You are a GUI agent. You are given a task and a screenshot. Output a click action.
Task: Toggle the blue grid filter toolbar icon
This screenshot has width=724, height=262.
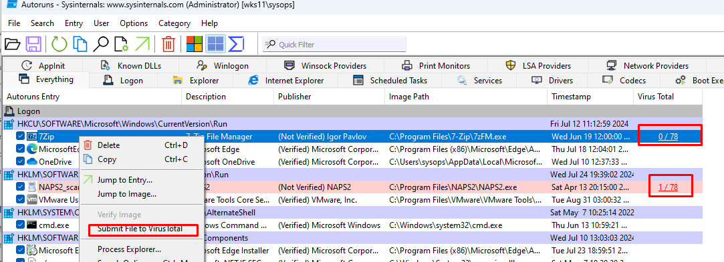[216, 44]
